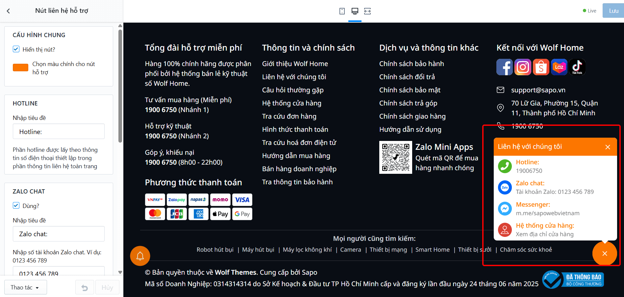Click the Zalo Mini Apps QR code
Viewport: 624px width, 297px height.
396,157
